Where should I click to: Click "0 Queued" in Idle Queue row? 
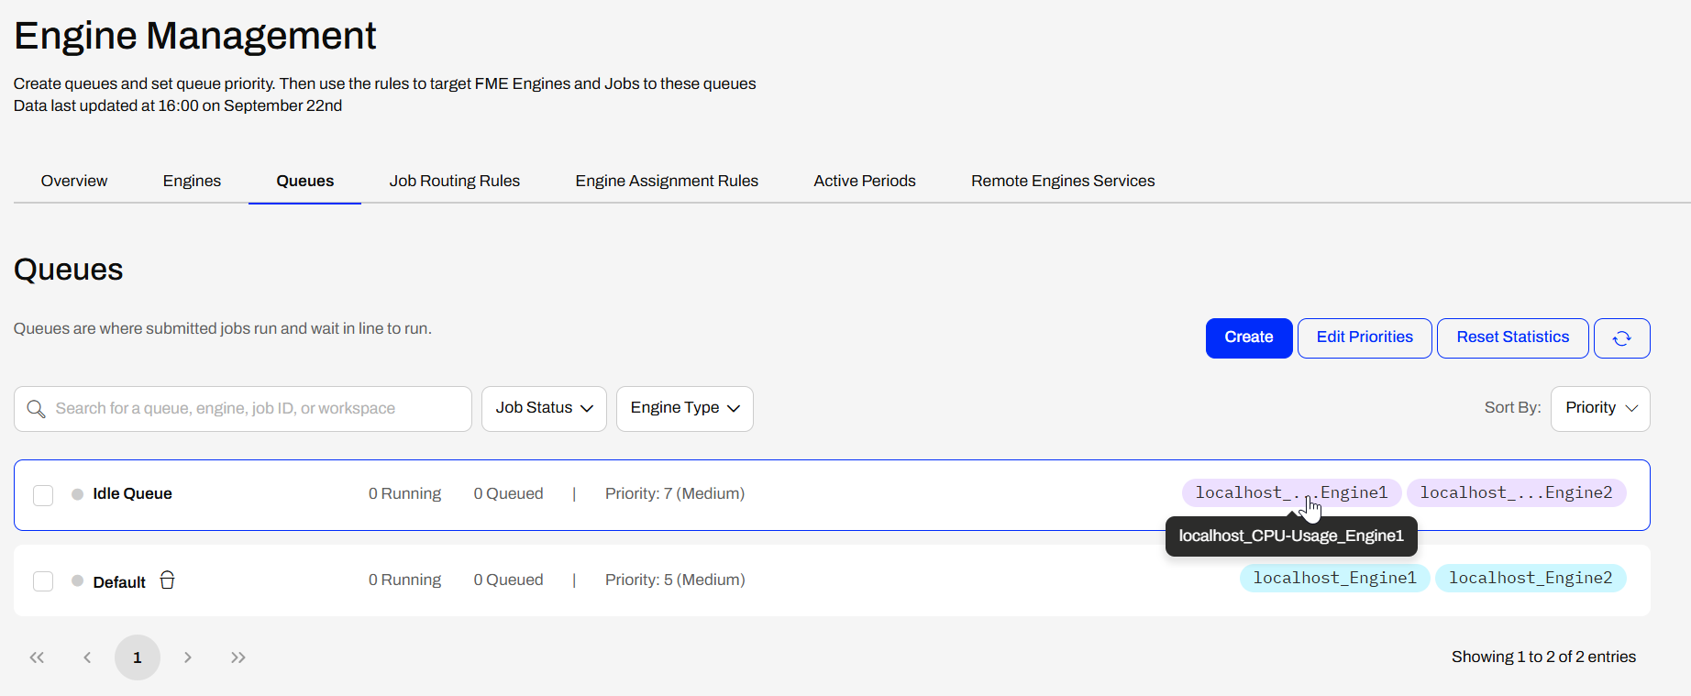508,494
